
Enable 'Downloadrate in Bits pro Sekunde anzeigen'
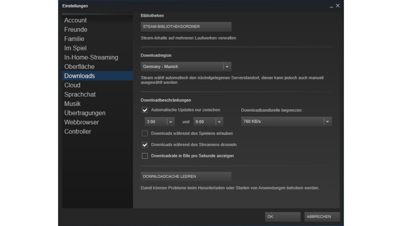tap(145, 156)
